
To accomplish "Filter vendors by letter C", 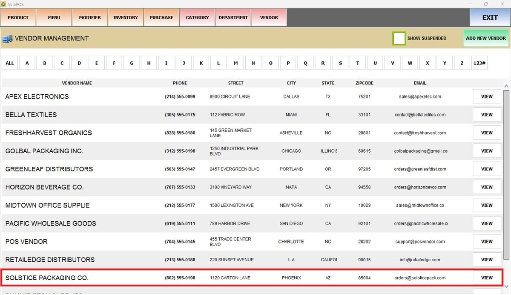I will pos(62,63).
